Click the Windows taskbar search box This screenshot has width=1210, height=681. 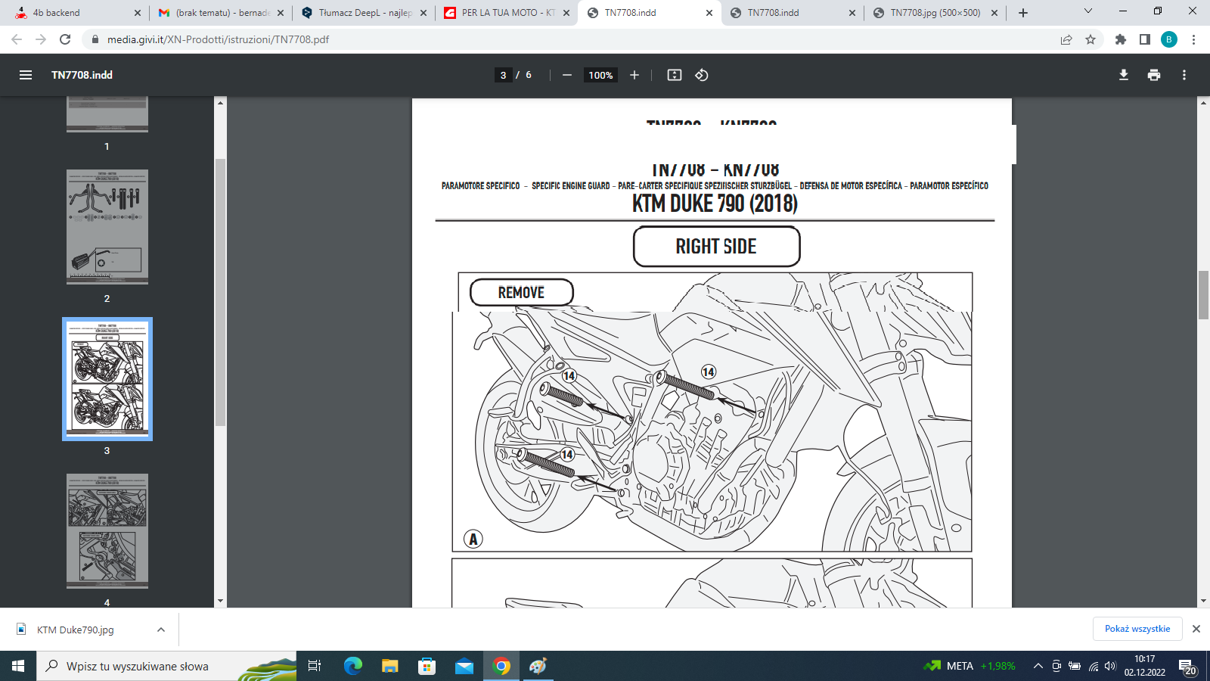[x=166, y=666]
